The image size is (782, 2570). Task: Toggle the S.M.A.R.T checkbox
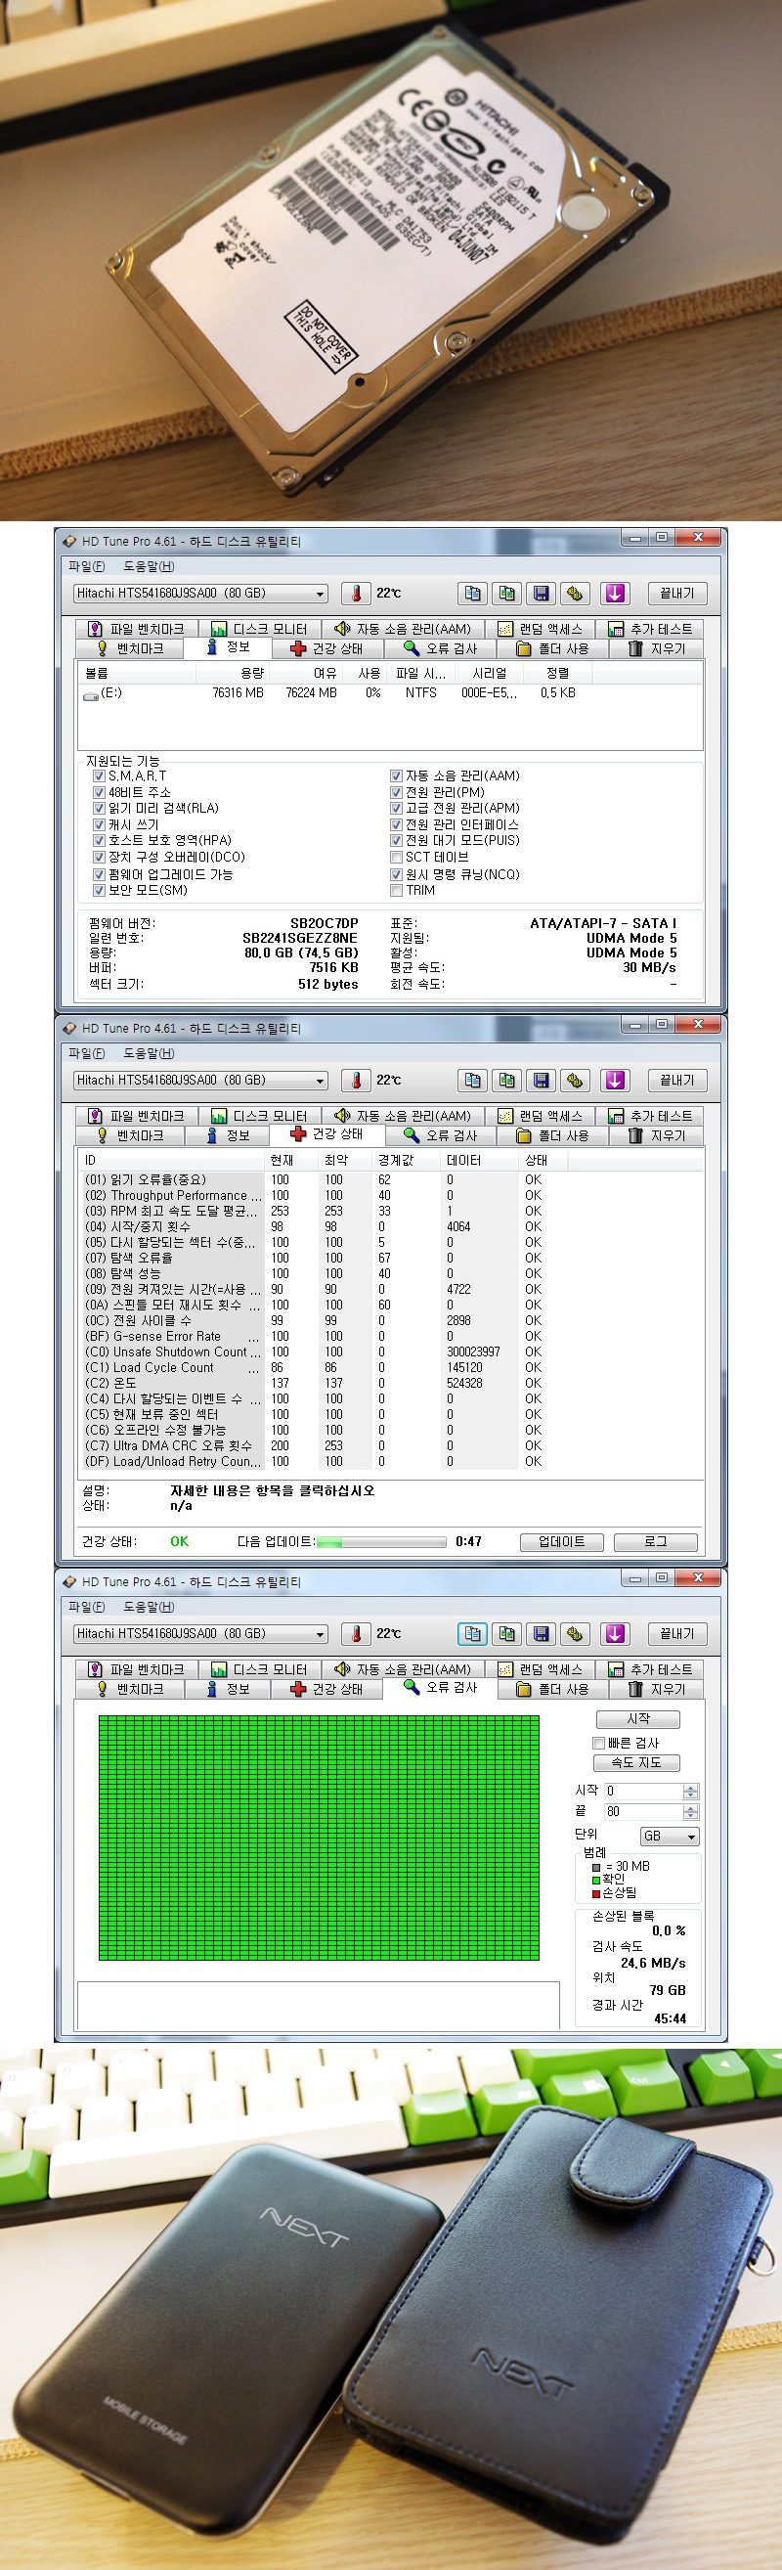pos(99,776)
